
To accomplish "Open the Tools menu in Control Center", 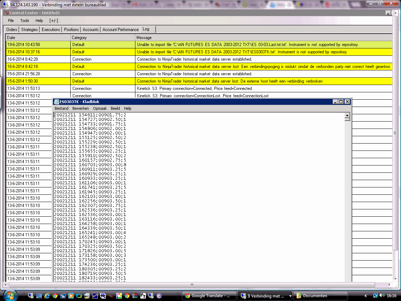I will point(25,21).
